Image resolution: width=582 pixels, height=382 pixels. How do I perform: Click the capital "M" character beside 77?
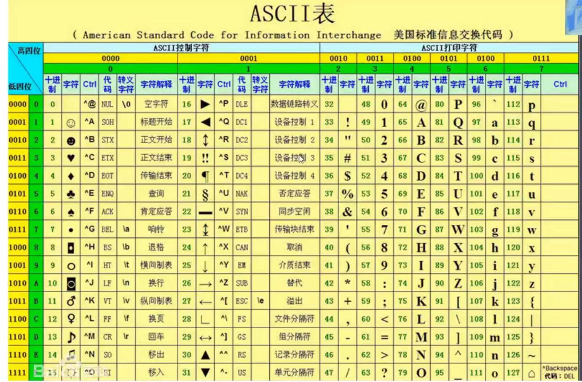[x=421, y=337]
